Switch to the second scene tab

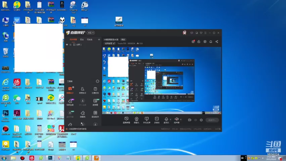point(82,39)
